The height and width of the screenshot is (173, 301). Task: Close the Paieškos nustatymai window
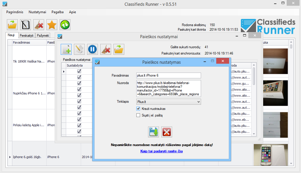pos(255,35)
